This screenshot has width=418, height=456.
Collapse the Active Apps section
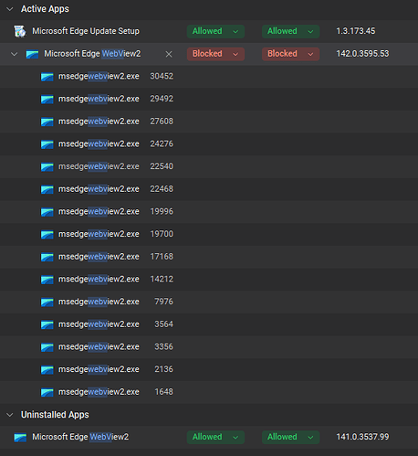click(x=10, y=9)
